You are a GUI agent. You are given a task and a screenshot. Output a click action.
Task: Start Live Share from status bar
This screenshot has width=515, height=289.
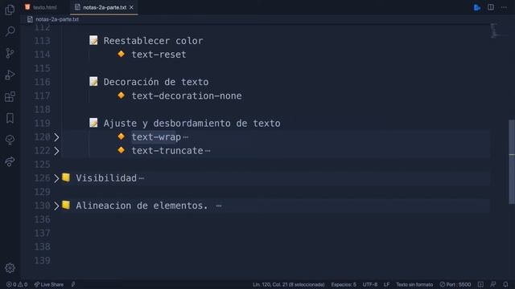tap(49, 284)
